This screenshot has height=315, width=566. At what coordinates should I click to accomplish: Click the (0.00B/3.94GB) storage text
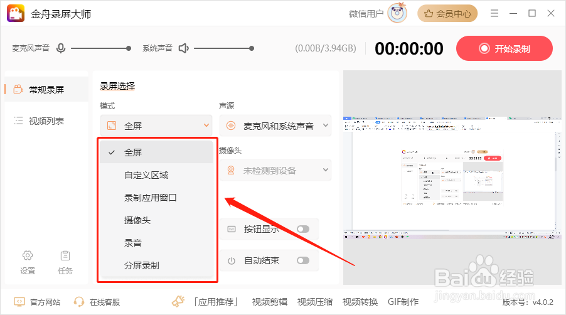(x=326, y=48)
